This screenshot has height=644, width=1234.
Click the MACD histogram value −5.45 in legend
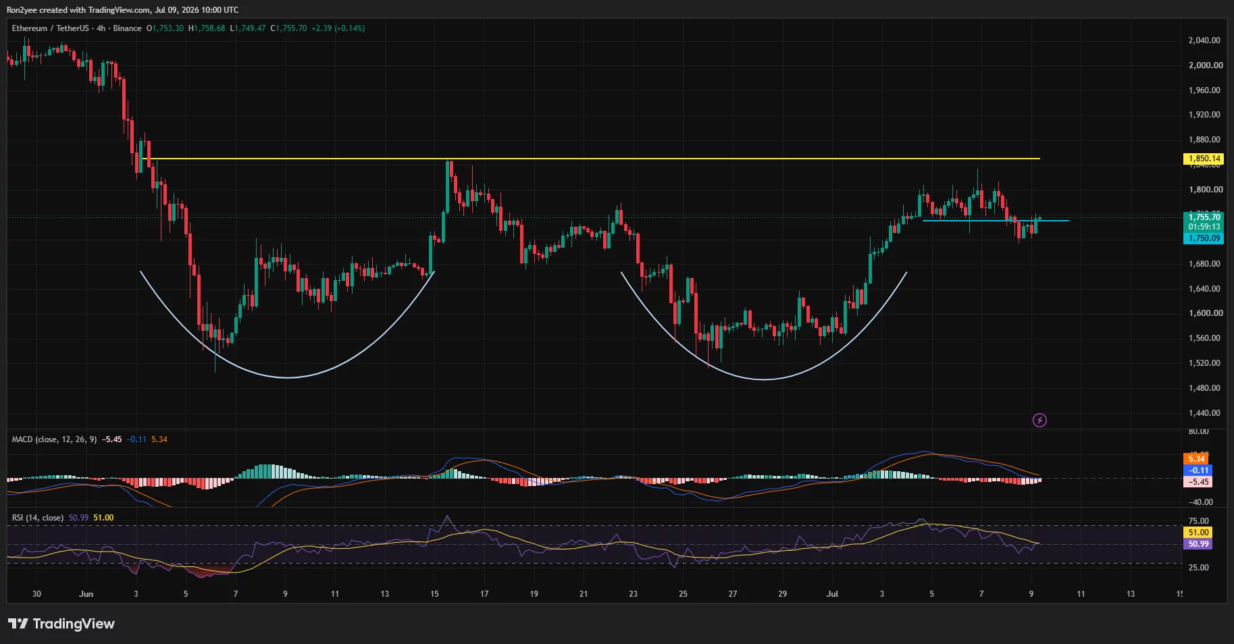pos(111,439)
